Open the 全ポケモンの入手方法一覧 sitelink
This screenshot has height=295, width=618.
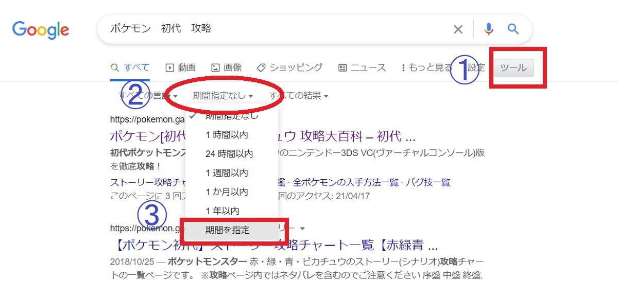pos(346,182)
